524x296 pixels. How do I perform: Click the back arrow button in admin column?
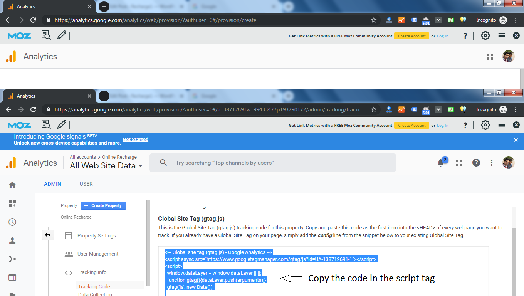click(48, 235)
